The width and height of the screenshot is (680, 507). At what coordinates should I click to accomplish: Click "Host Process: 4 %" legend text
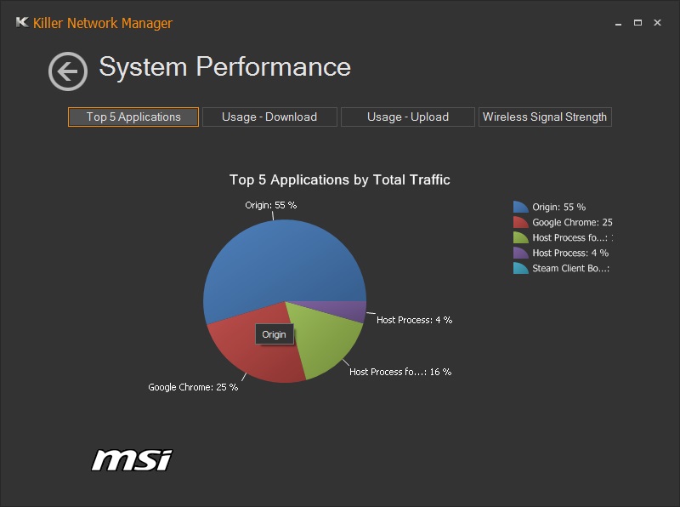click(x=570, y=253)
